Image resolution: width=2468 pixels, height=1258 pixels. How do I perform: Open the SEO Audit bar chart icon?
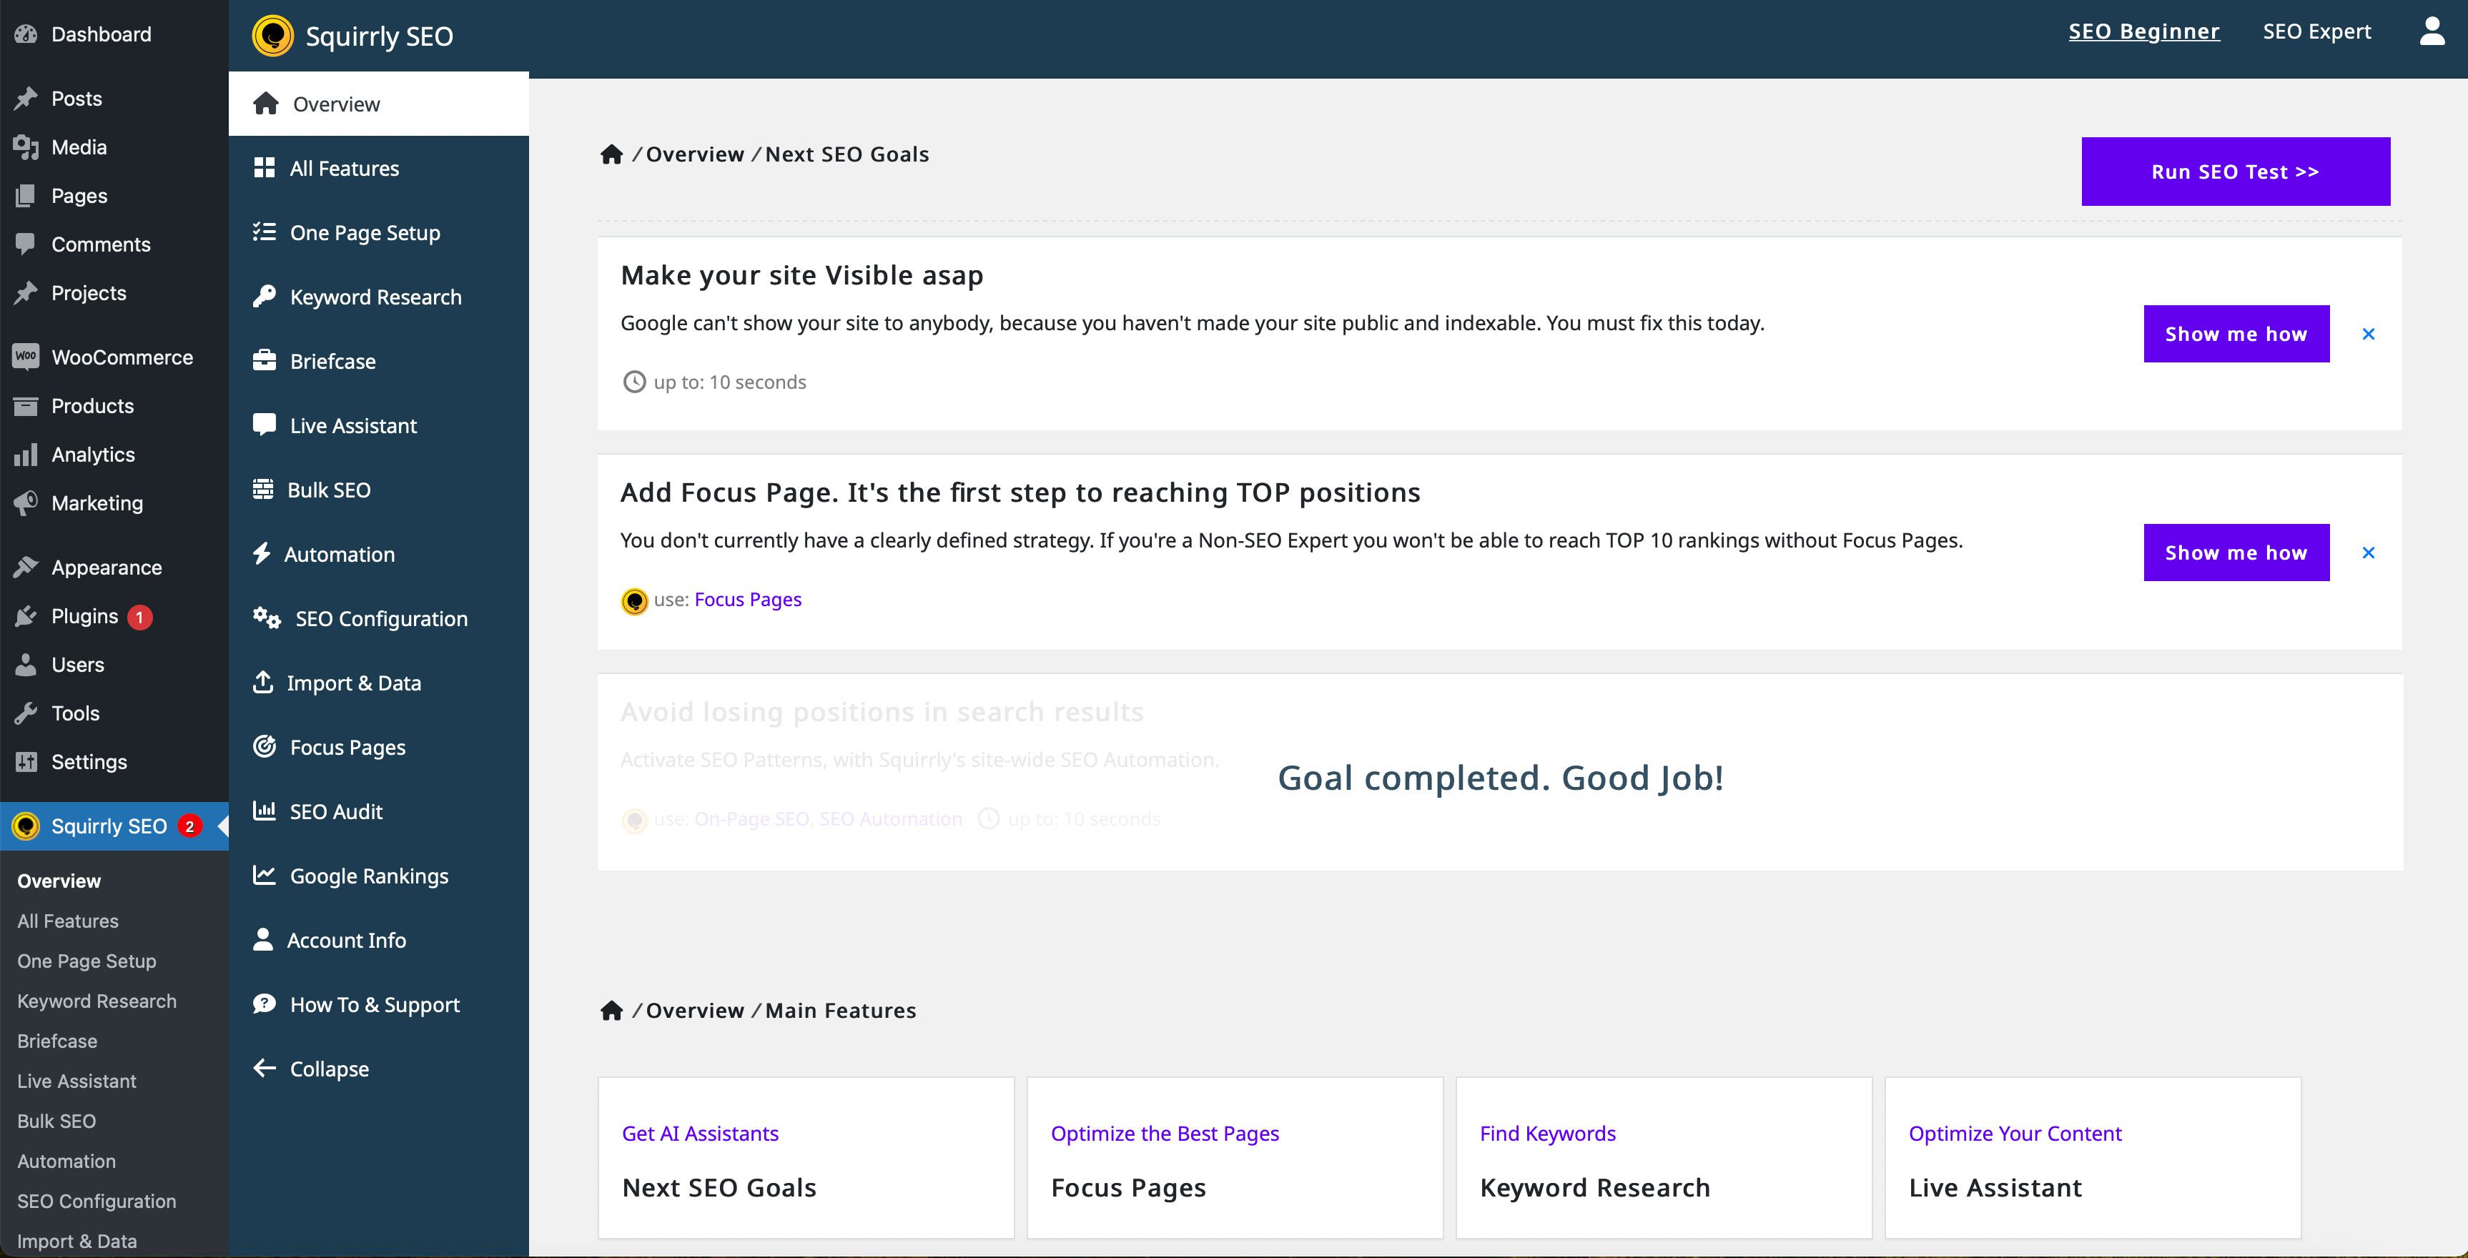(x=263, y=811)
